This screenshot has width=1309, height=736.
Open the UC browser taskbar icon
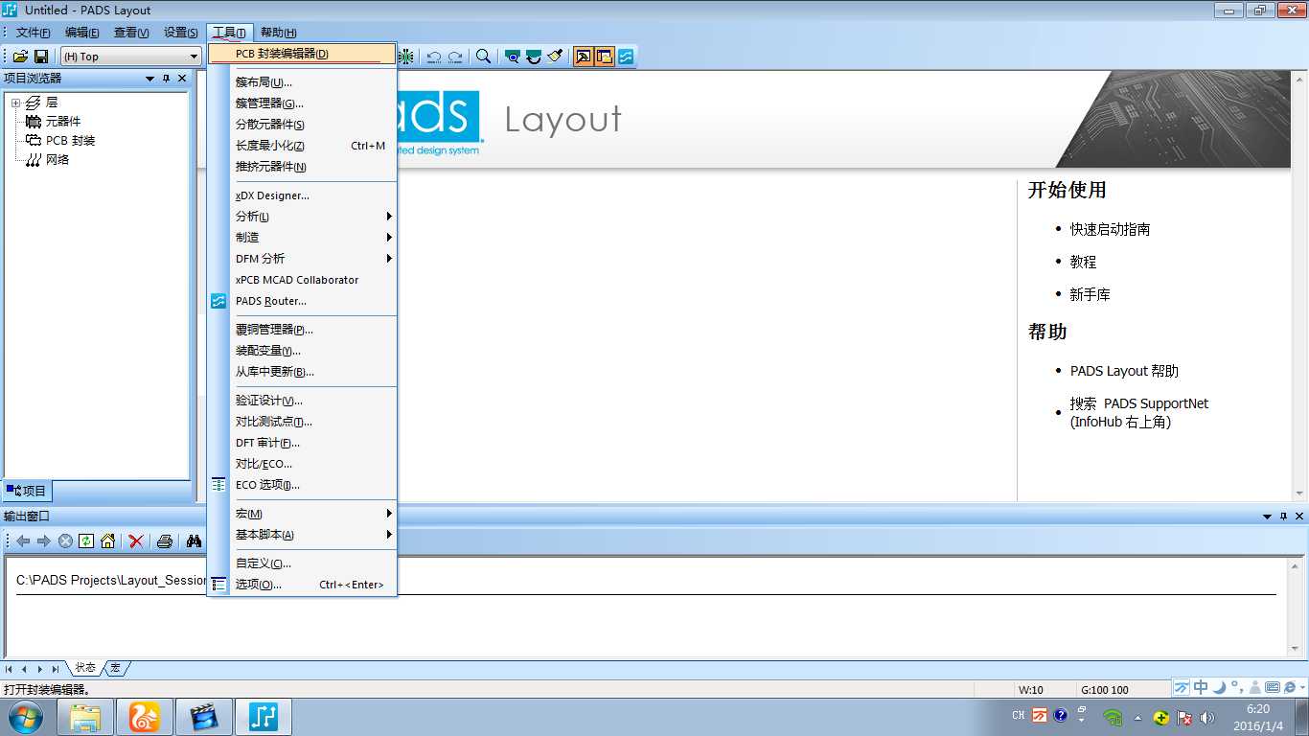145,717
